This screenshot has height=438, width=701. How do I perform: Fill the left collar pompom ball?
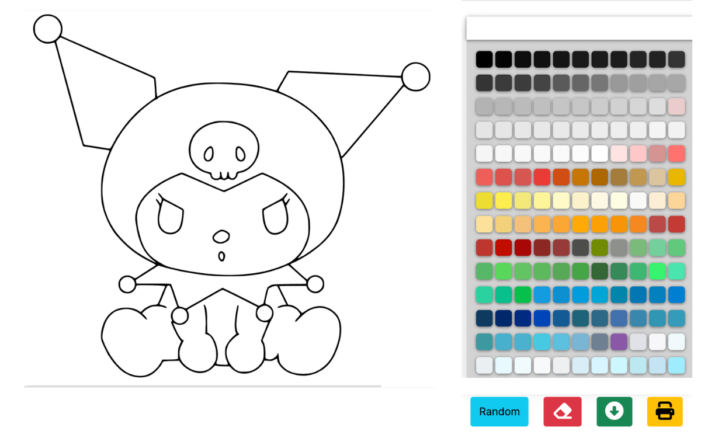click(127, 284)
